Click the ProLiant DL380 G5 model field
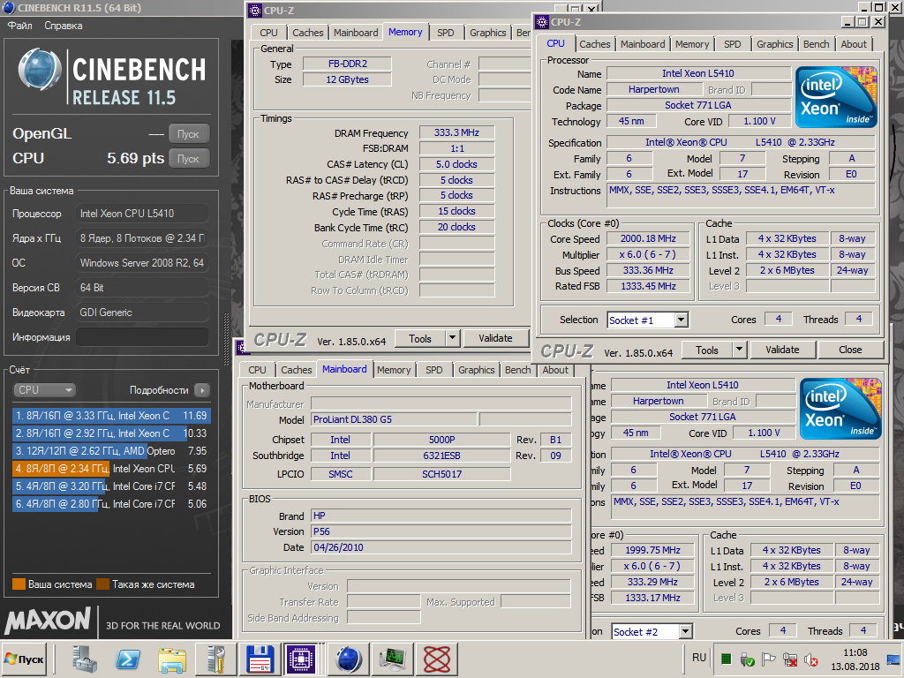The width and height of the screenshot is (904, 678). (394, 419)
